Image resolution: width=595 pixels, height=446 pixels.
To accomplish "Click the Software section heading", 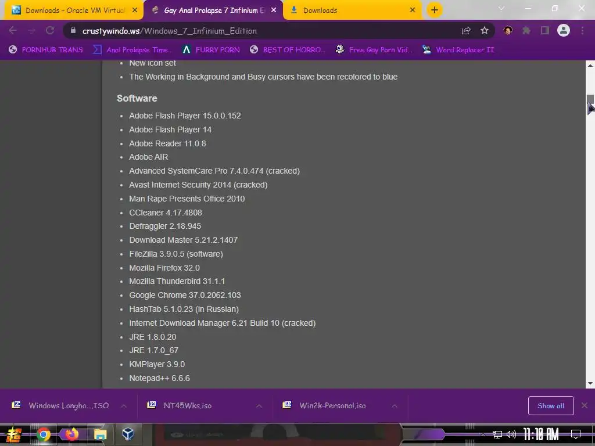I will 137,98.
